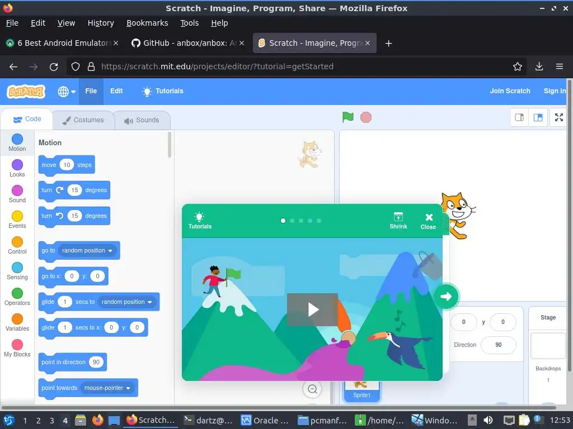The width and height of the screenshot is (573, 429).
Task: Click the green flag to run project
Action: coord(348,117)
